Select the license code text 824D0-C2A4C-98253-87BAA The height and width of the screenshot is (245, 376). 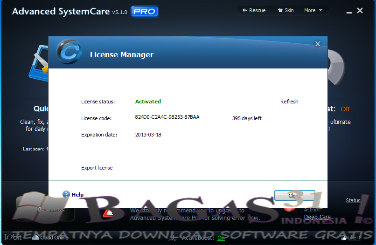(x=167, y=117)
